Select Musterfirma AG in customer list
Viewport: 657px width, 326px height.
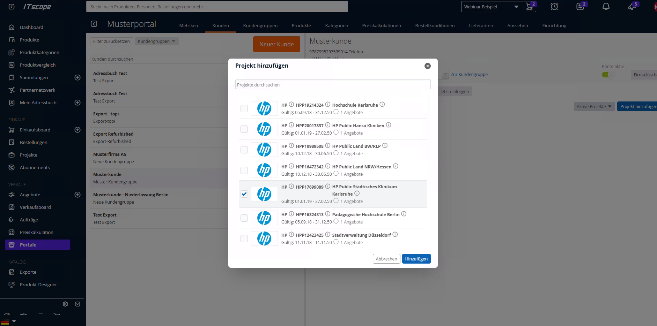tap(159, 158)
